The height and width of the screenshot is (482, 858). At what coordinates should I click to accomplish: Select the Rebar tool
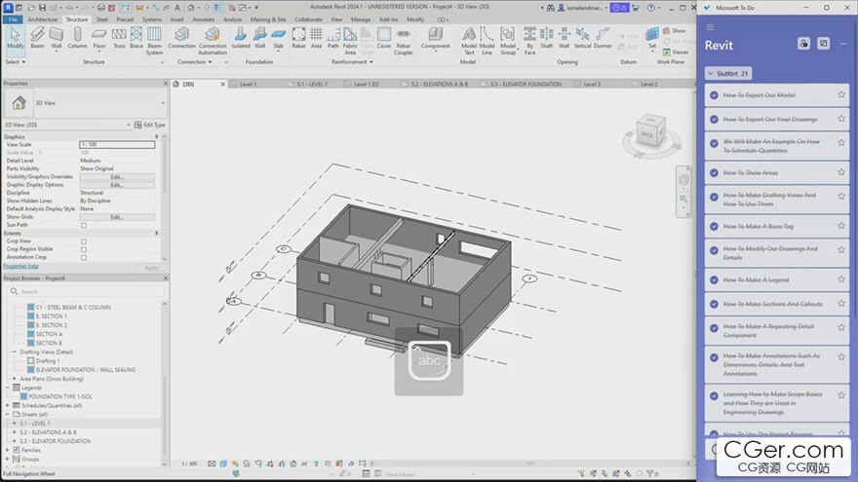[298, 38]
